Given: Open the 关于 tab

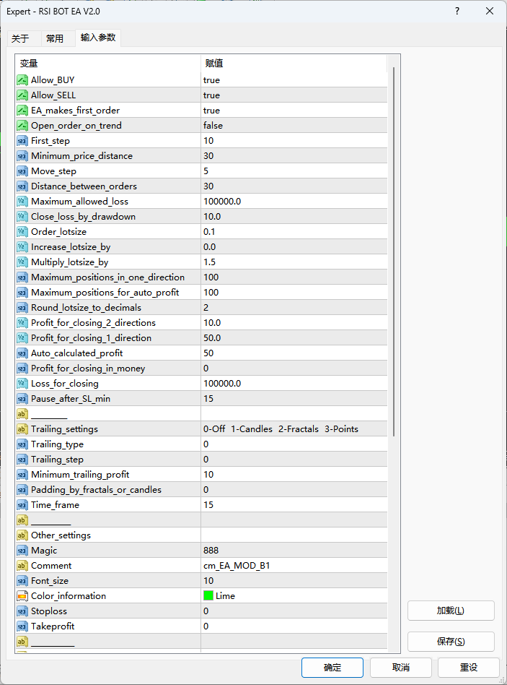Looking at the screenshot, I should (21, 39).
